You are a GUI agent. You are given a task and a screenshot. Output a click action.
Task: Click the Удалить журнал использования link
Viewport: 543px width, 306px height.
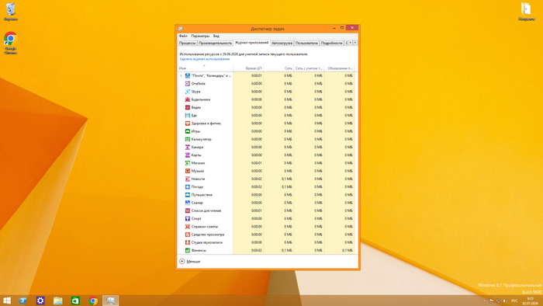point(204,59)
